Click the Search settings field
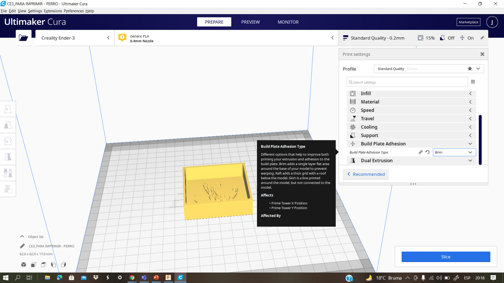This screenshot has height=283, width=504. [407, 82]
